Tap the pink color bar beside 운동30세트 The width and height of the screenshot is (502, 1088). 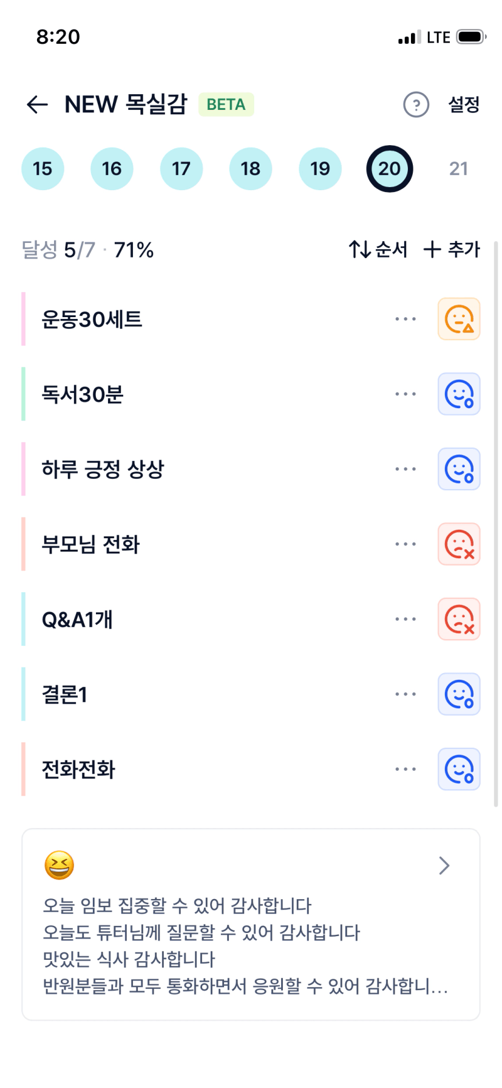pyautogui.click(x=24, y=319)
